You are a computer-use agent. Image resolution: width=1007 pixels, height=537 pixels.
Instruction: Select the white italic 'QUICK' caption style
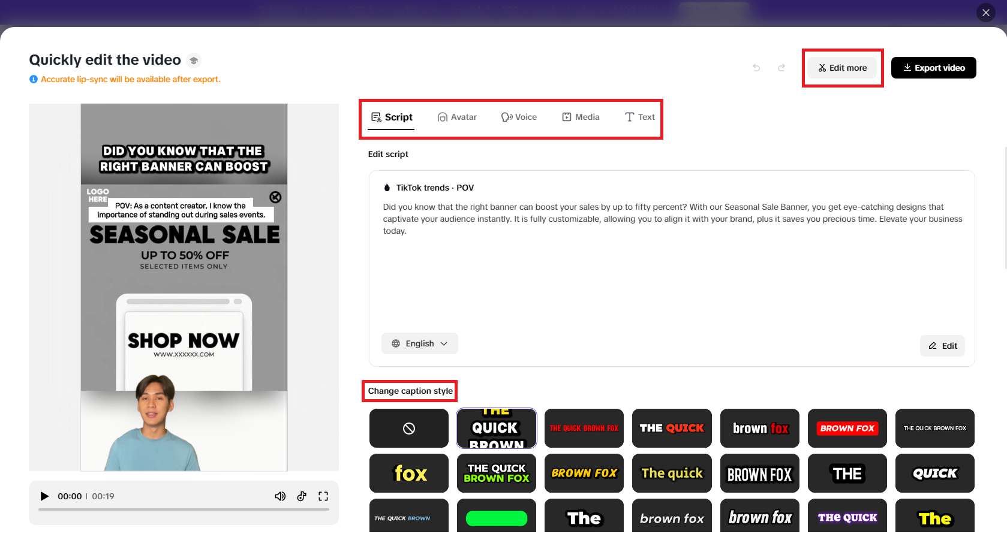(935, 473)
